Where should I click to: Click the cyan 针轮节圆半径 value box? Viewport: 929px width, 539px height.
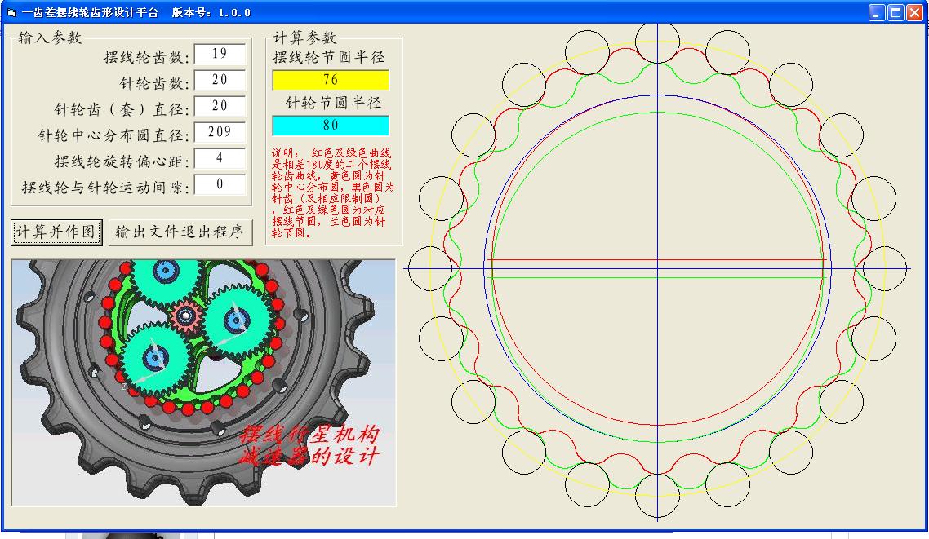point(331,126)
